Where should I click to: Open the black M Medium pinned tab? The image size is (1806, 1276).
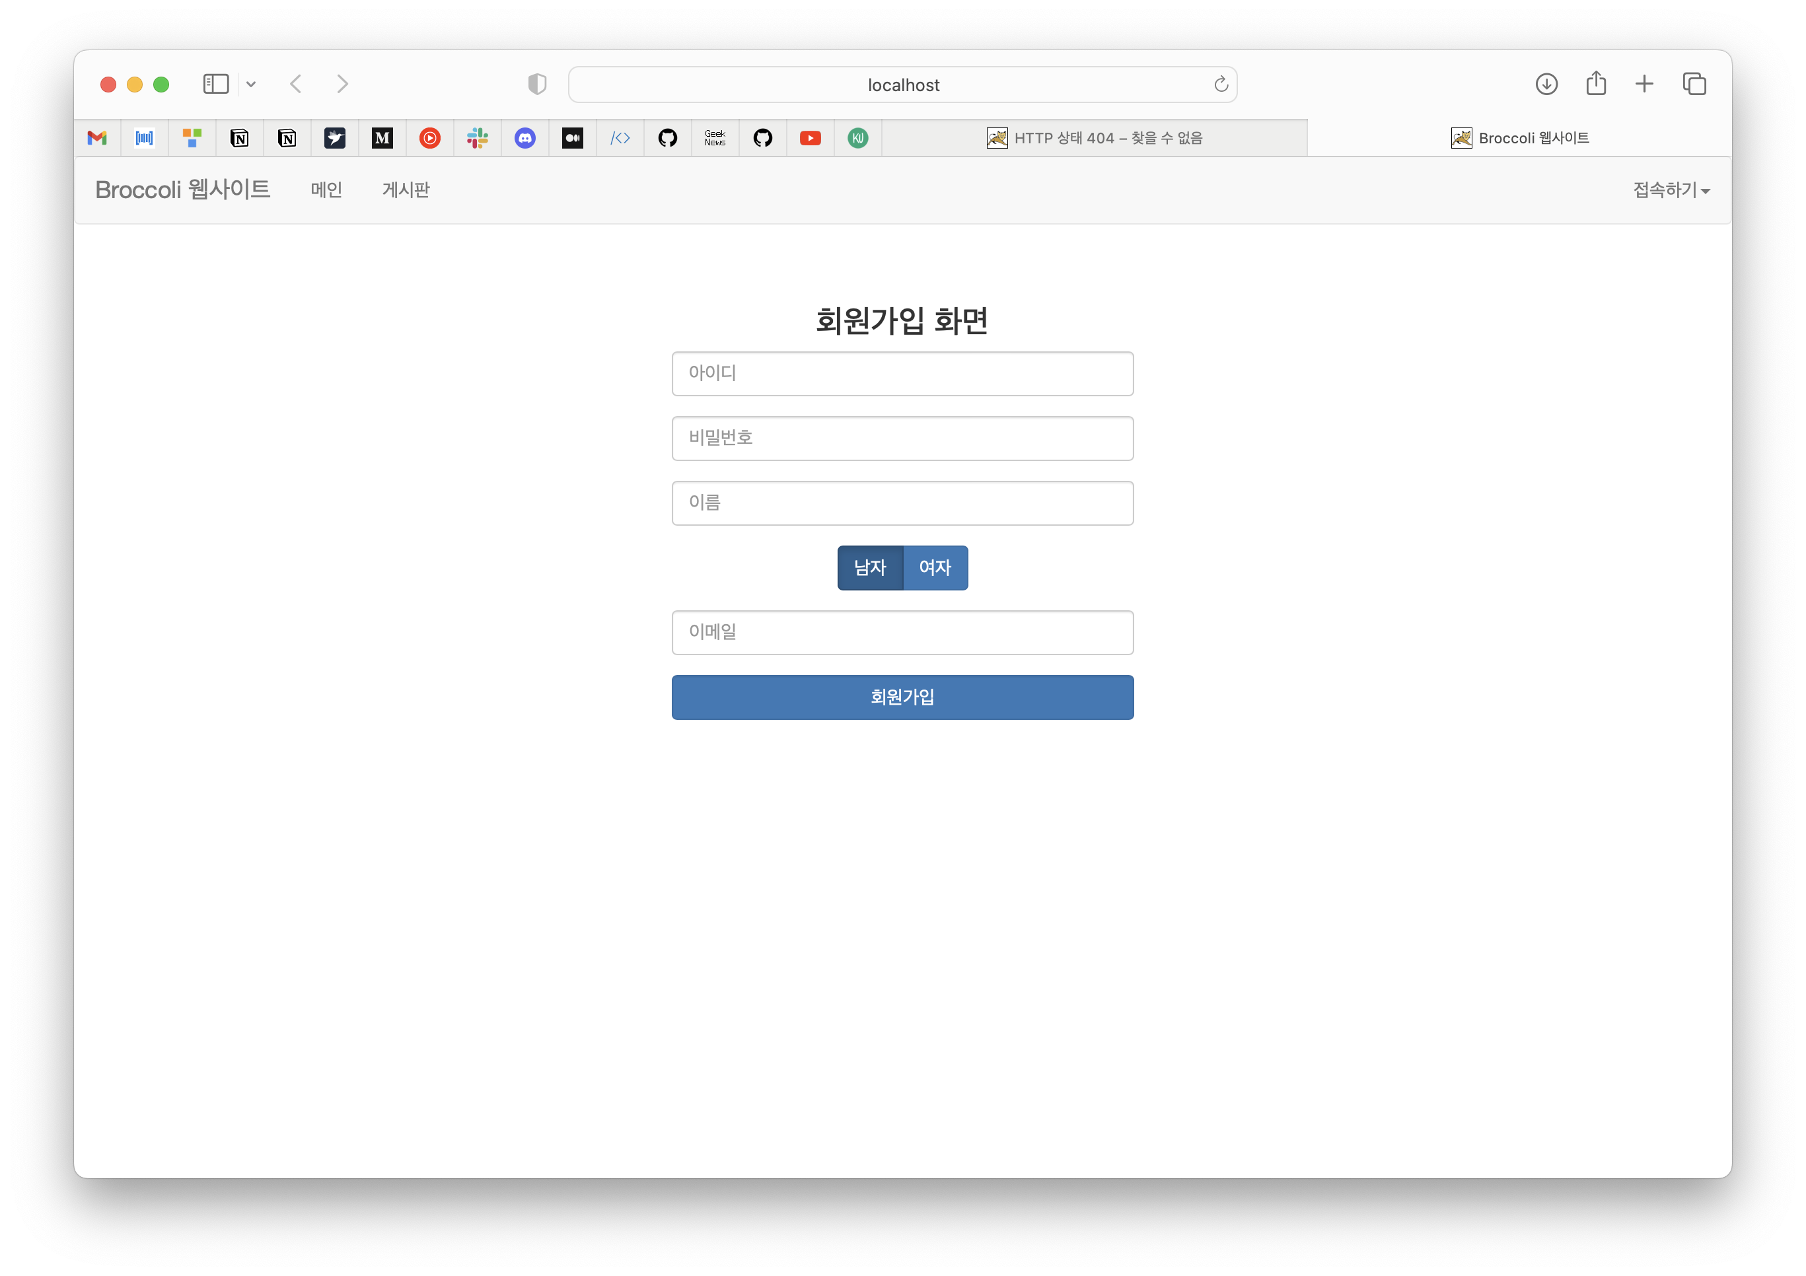(x=382, y=139)
